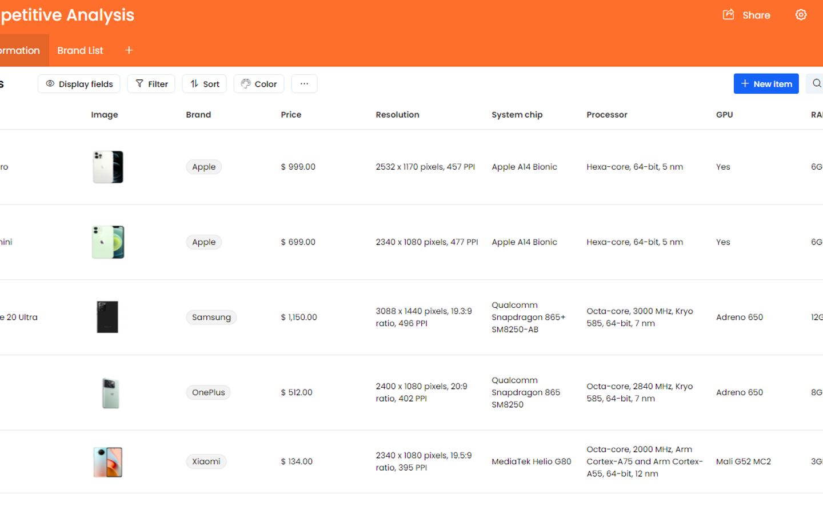
Task: Open the Sort options
Action: tap(205, 84)
